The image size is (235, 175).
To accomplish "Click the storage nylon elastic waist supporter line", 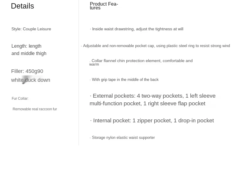I will 122,138.
